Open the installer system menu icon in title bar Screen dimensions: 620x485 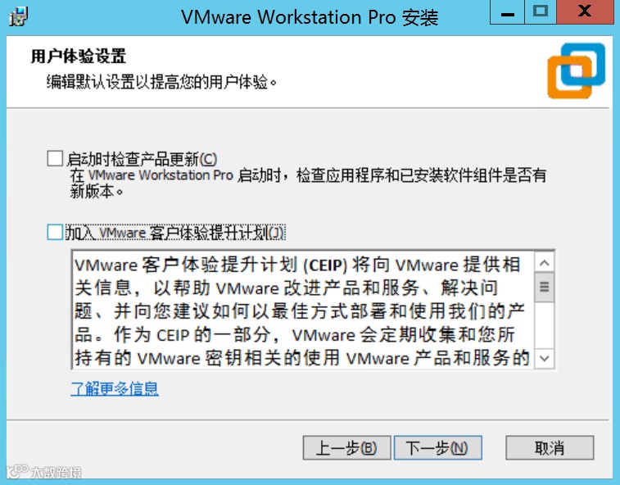pos(18,16)
